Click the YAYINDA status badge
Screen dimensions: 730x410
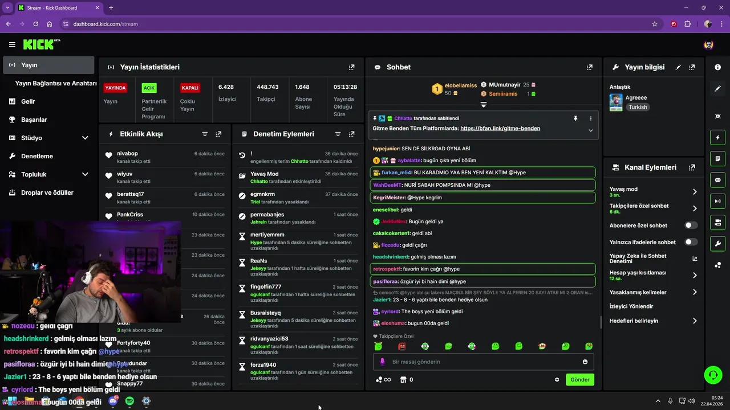[x=115, y=88]
